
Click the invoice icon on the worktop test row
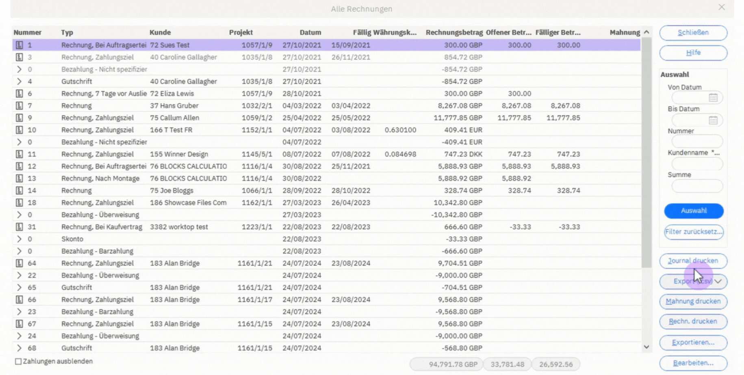click(19, 227)
